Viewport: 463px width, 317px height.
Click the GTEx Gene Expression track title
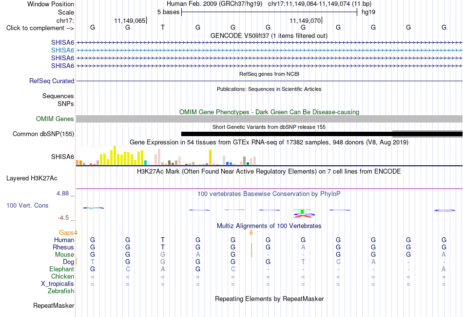(269, 142)
